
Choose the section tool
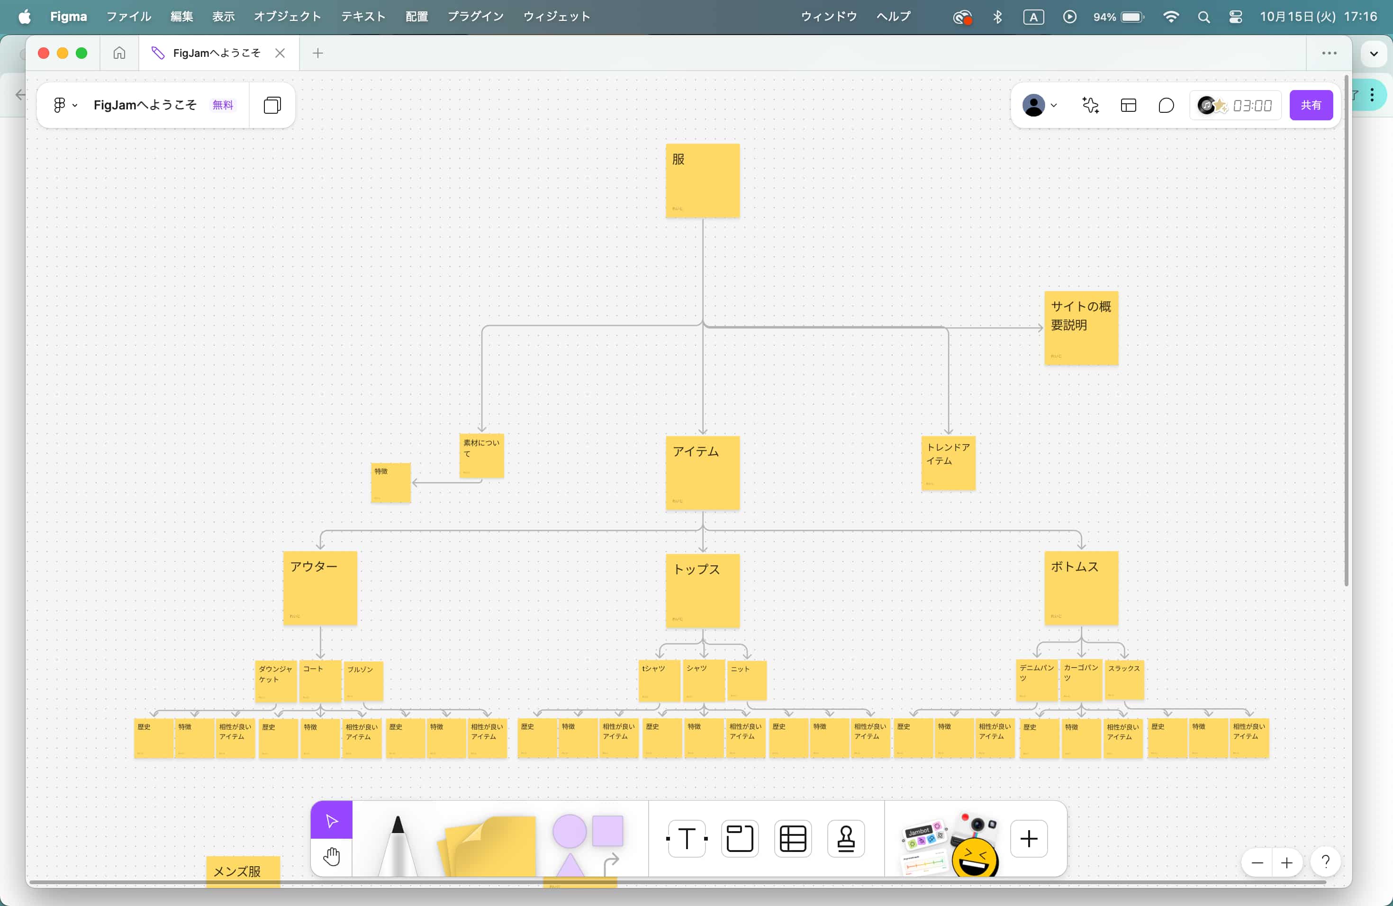coord(740,839)
